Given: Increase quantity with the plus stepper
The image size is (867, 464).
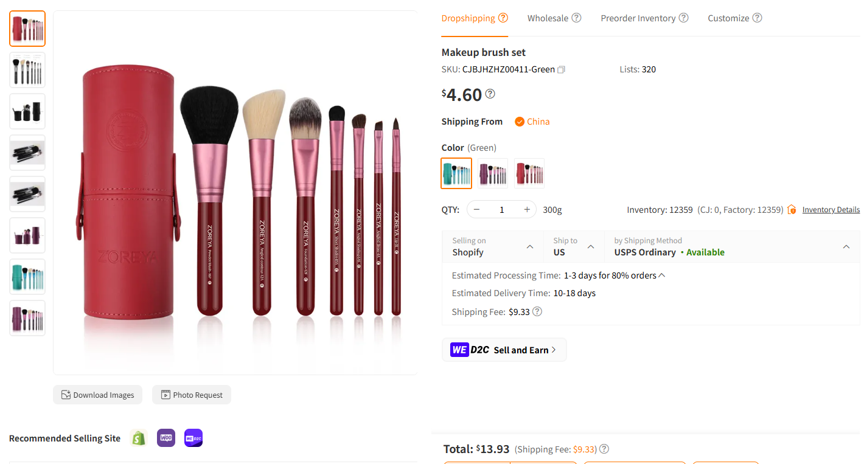Looking at the screenshot, I should pyautogui.click(x=526, y=209).
